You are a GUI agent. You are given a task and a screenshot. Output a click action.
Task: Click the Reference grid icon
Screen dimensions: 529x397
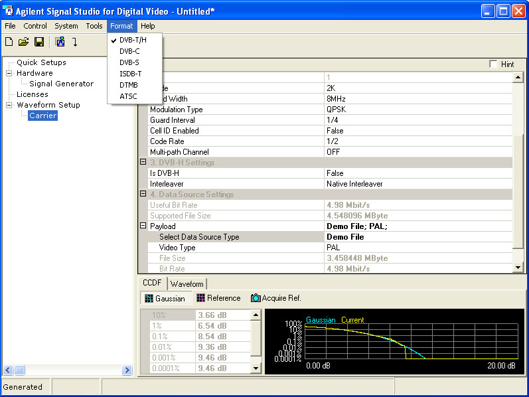coord(200,297)
